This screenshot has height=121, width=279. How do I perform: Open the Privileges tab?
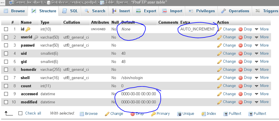click(x=202, y=11)
